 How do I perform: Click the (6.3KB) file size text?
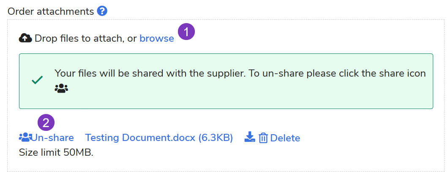216,138
